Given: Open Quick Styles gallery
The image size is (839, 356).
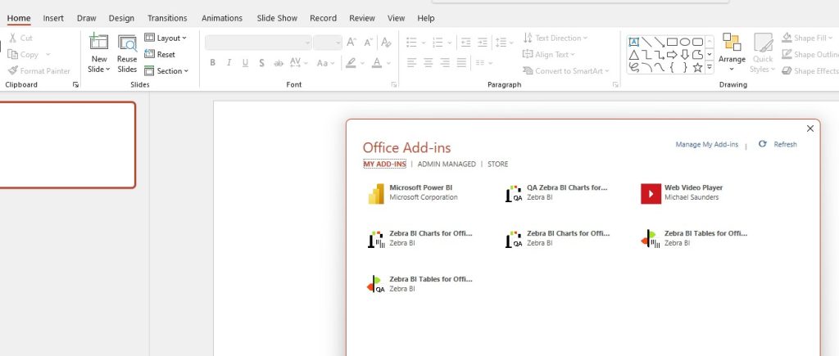Looking at the screenshot, I should (x=763, y=53).
